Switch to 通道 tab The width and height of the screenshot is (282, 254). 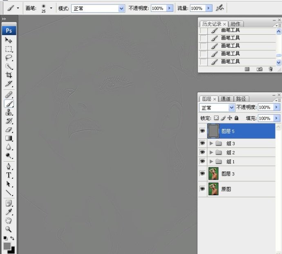tap(226, 99)
